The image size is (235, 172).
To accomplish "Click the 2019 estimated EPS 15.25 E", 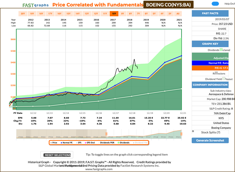I will (x=148, y=118).
